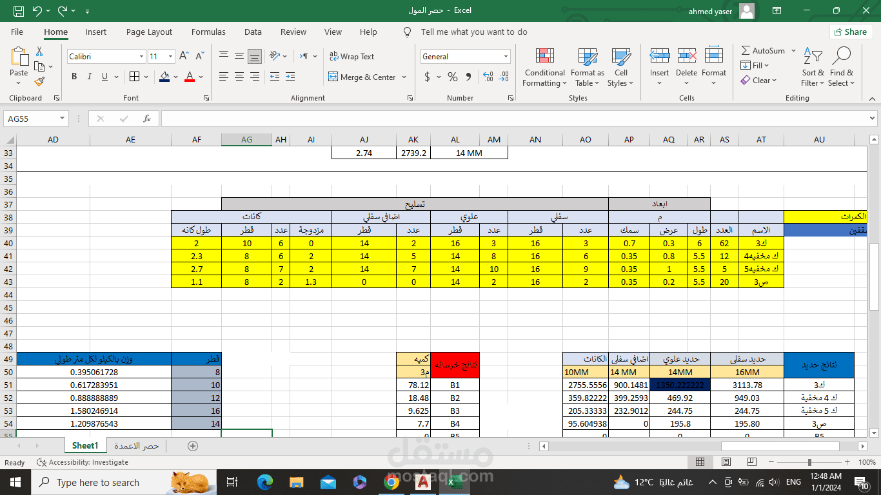Switch to Page Layout view in status bar
This screenshot has width=881, height=495.
[726, 462]
